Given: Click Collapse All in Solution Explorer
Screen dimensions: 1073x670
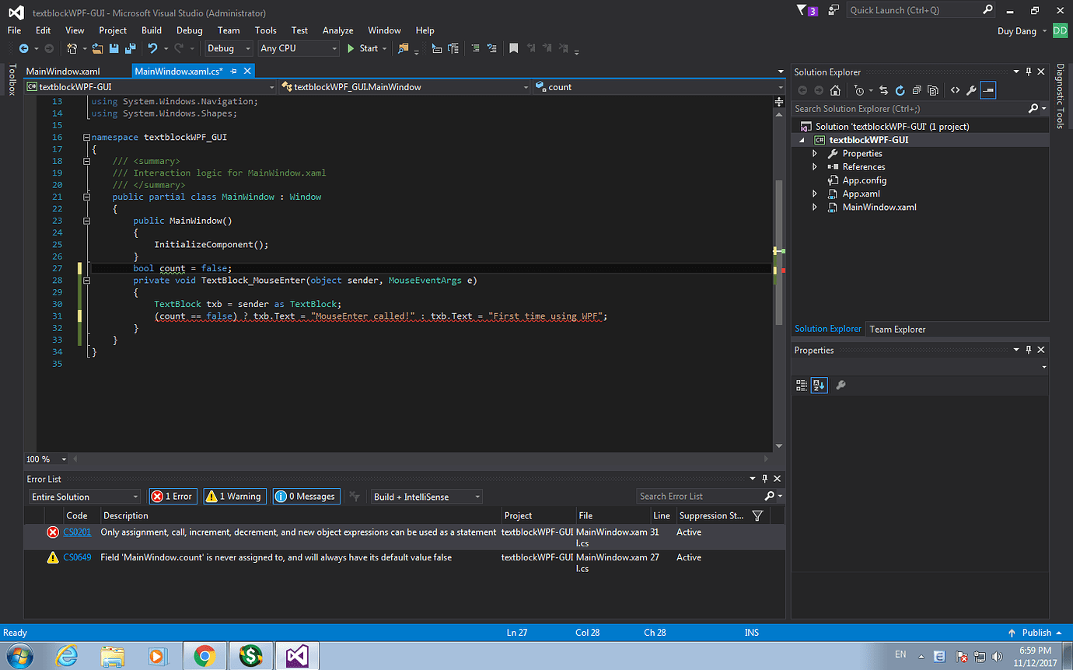Looking at the screenshot, I should click(x=916, y=90).
